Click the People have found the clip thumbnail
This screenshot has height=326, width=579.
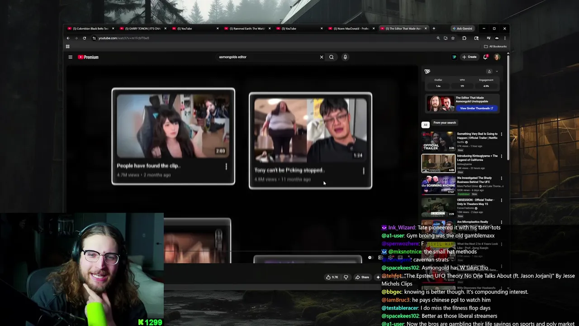click(173, 126)
